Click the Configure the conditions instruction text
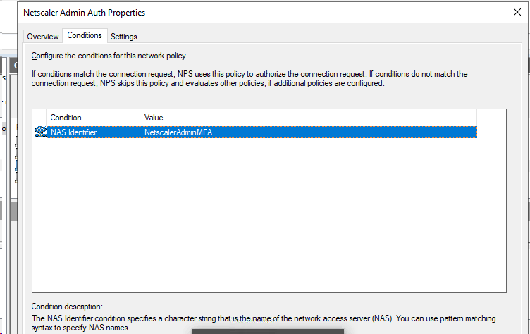Screen dimensions: 530x334 pos(109,56)
